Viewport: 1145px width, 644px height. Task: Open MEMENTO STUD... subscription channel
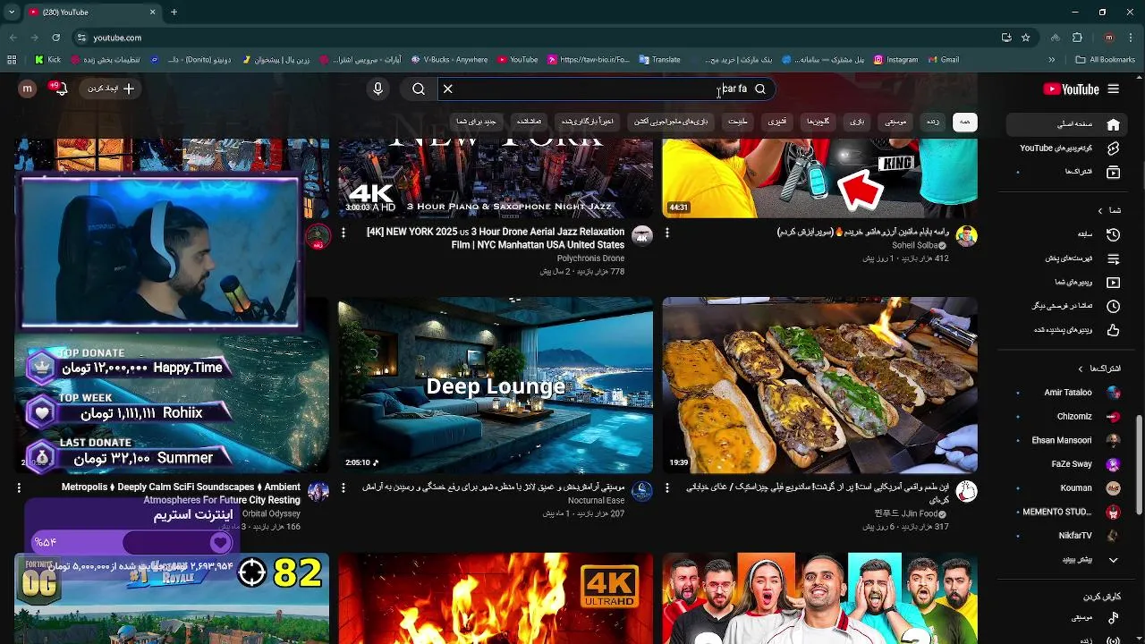(1067, 512)
